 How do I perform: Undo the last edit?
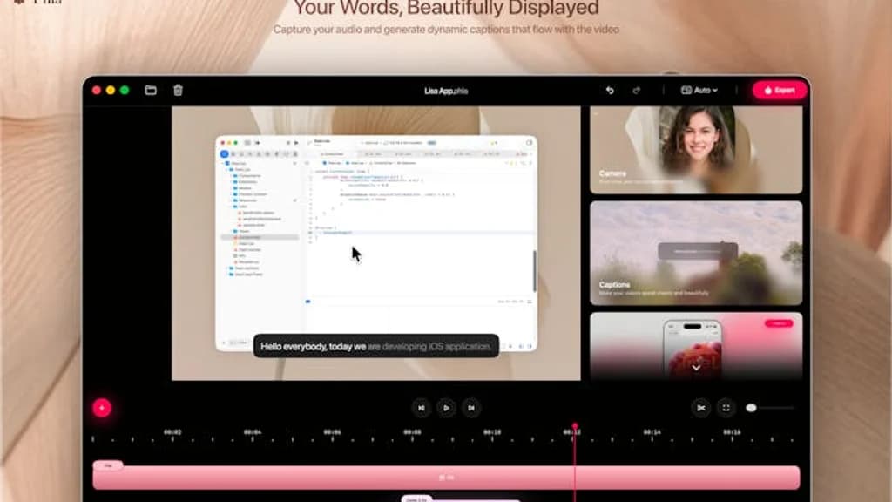[x=610, y=89]
